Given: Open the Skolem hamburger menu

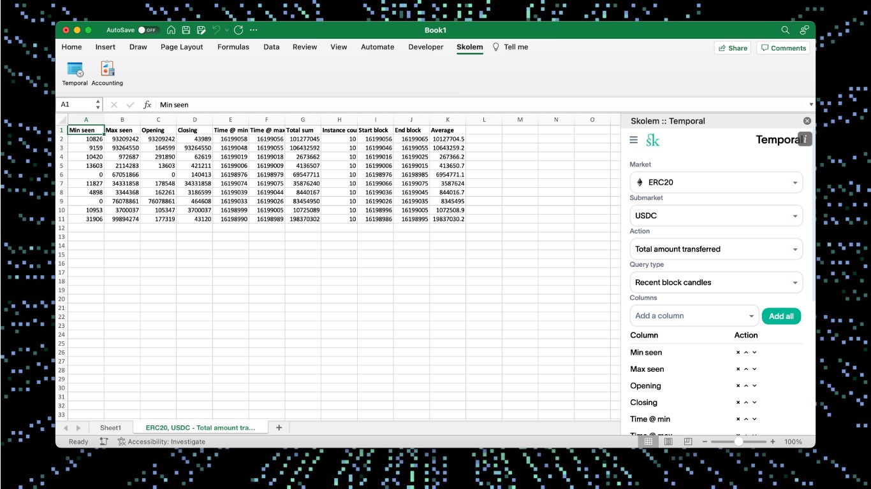Looking at the screenshot, I should point(633,140).
